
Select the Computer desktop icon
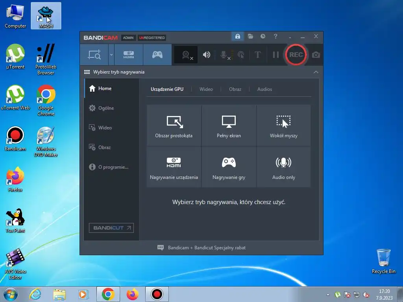(15, 16)
